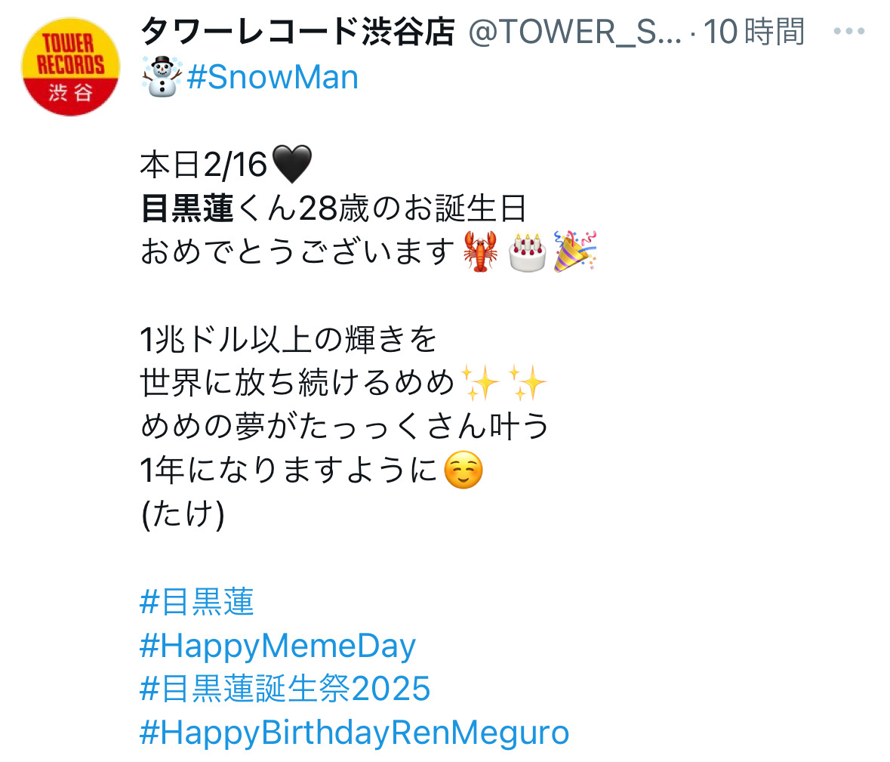Open the Tower Records Shibuya profile avatar

(x=70, y=67)
